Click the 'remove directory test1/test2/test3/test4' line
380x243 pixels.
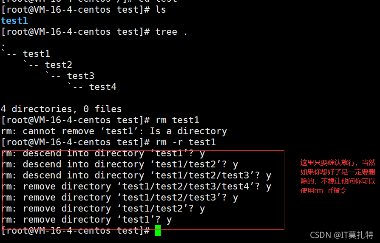tap(136, 186)
